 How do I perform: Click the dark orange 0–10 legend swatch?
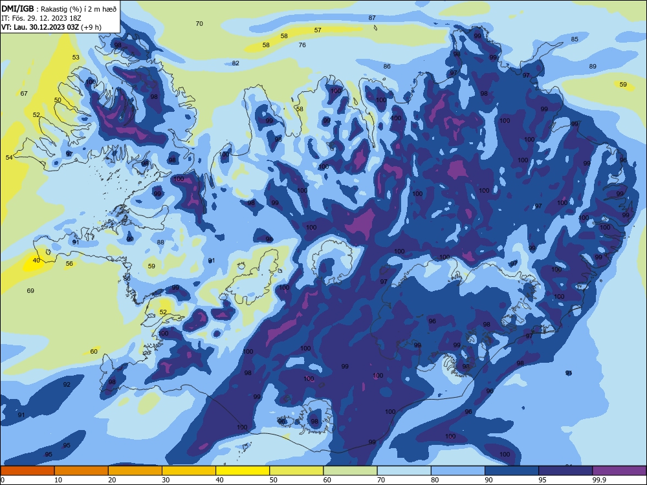click(x=27, y=471)
